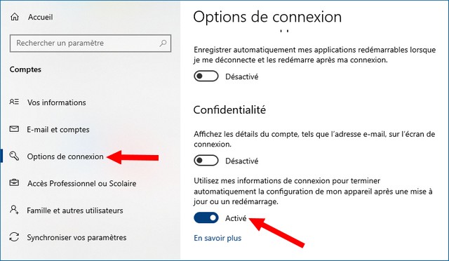
Task: Focus the Rechercher un paramètre field
Action: coord(91,43)
